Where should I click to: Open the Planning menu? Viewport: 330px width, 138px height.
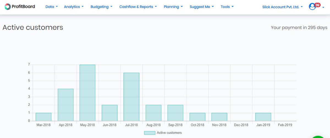pyautogui.click(x=173, y=7)
